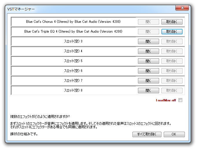This screenshot has width=197, height=149.
Task: Toggle the LoudMax off checkbox
Action: point(180,100)
